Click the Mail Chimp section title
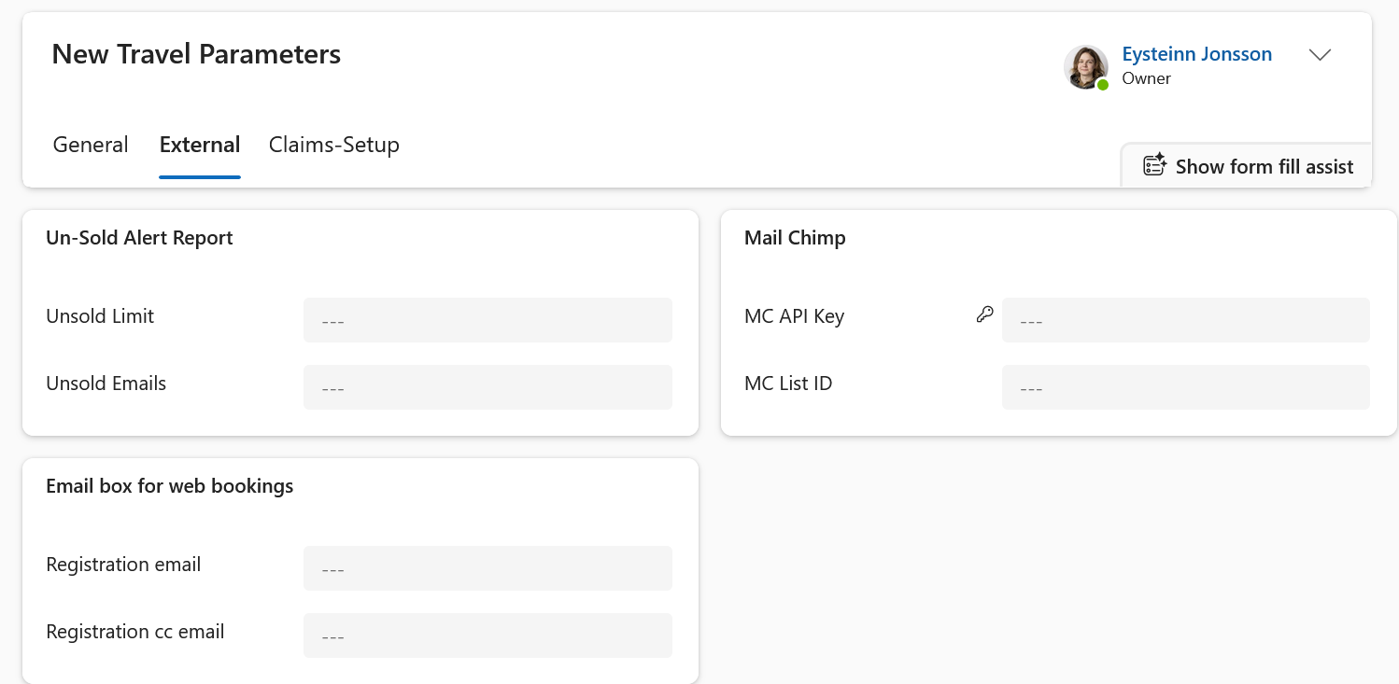This screenshot has width=1399, height=684. (x=795, y=238)
